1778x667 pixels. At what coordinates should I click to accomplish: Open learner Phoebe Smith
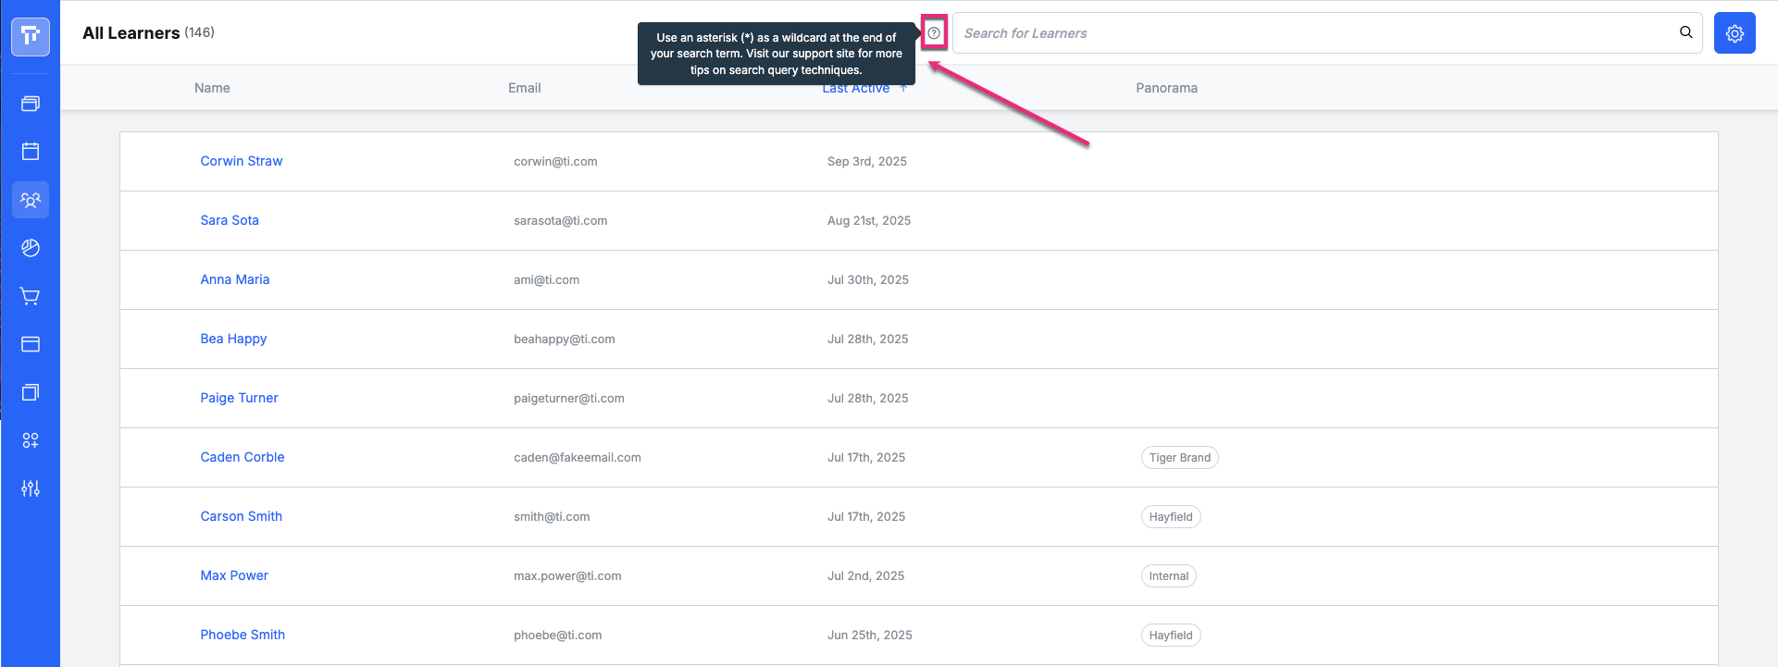pyautogui.click(x=242, y=635)
